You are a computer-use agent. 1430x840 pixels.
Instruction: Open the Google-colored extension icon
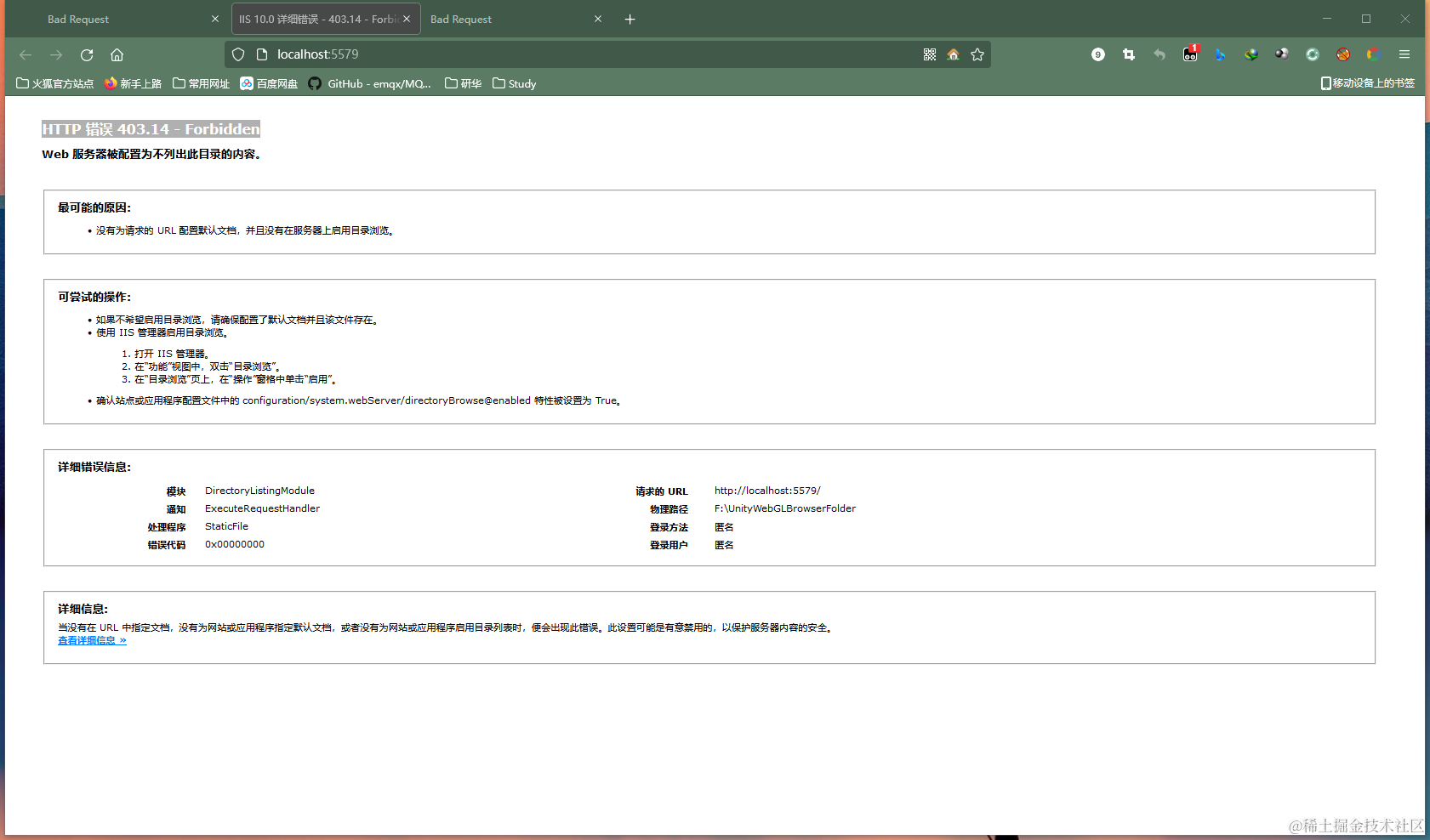(1373, 54)
